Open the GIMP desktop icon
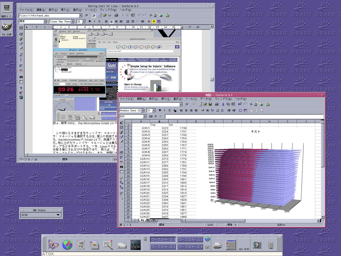Viewport: 341px width, 256px height. pyautogui.click(x=7, y=29)
